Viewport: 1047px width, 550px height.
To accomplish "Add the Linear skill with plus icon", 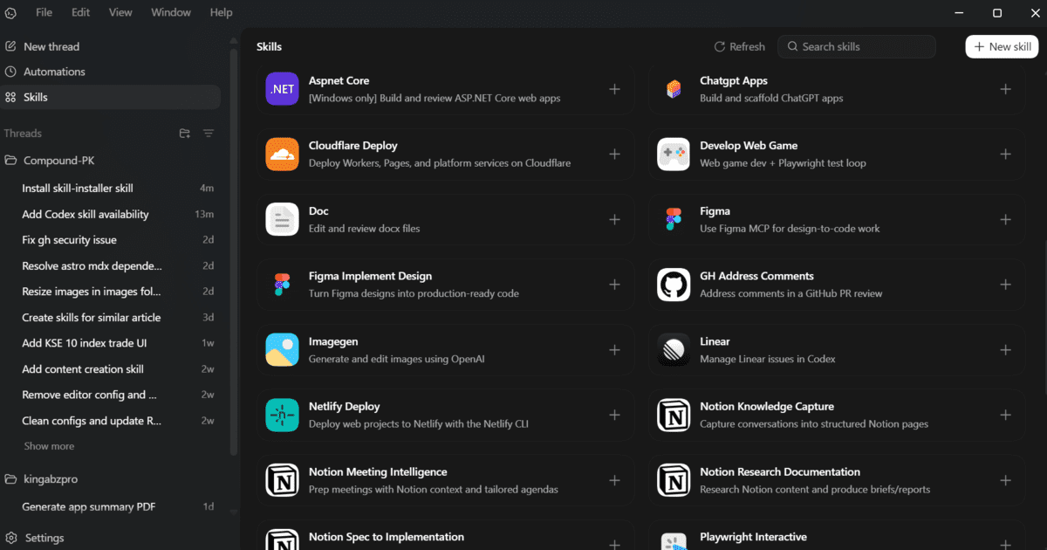I will pos(1005,350).
